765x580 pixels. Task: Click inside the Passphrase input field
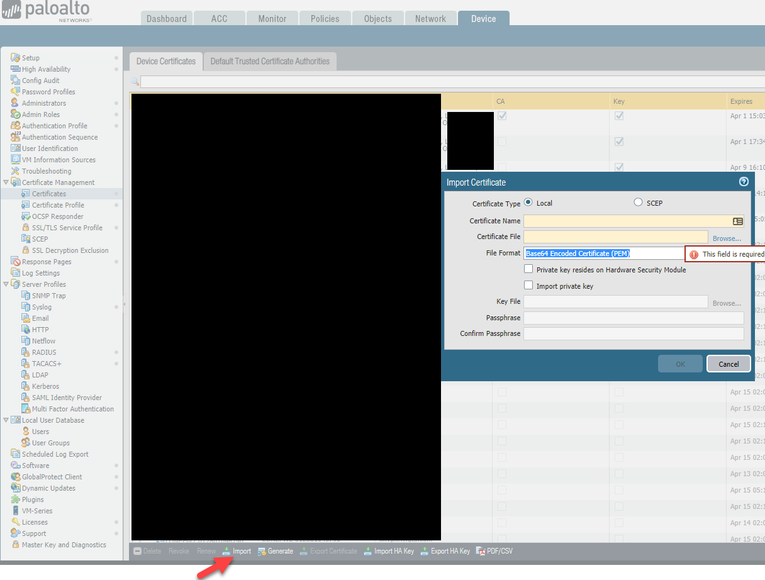click(x=633, y=318)
